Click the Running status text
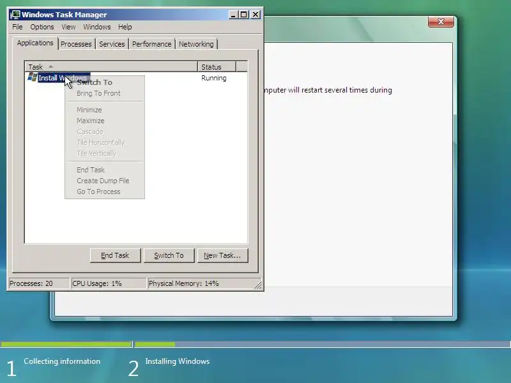This screenshot has width=511, height=383. [214, 78]
